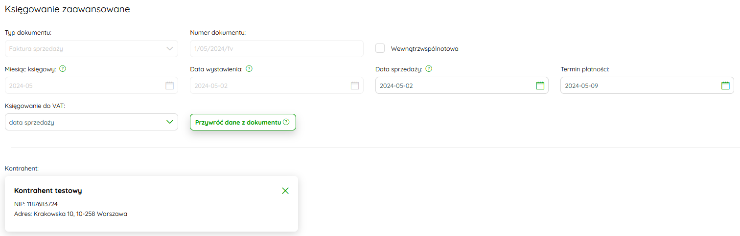Remove Kontrahent testowy with green X
The height and width of the screenshot is (236, 740).
285,191
